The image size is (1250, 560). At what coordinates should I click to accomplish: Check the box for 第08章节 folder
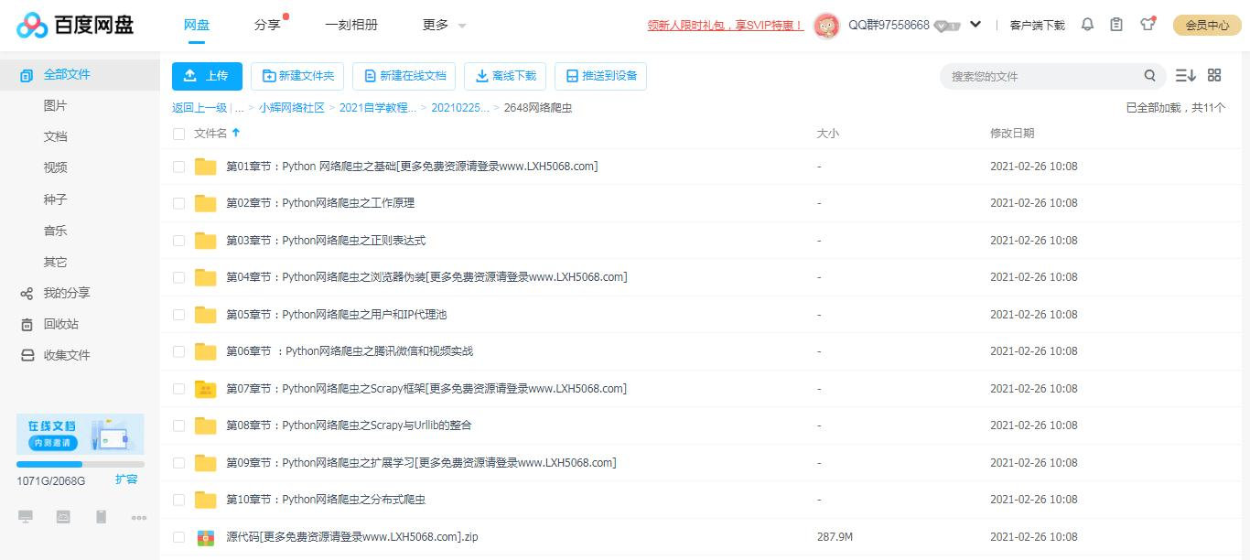(x=178, y=425)
